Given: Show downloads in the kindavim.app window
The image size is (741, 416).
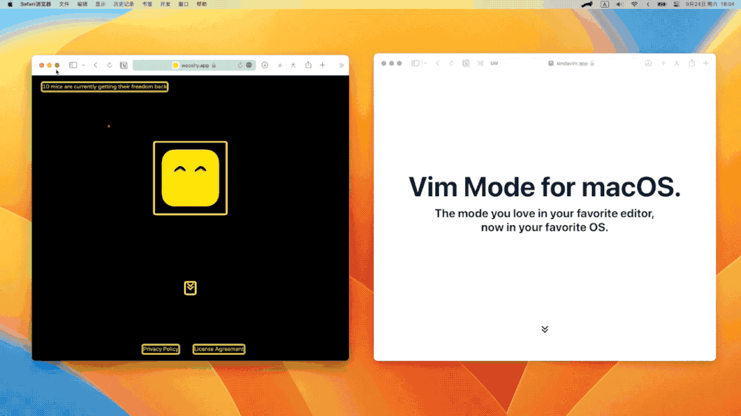Looking at the screenshot, I should (x=648, y=63).
